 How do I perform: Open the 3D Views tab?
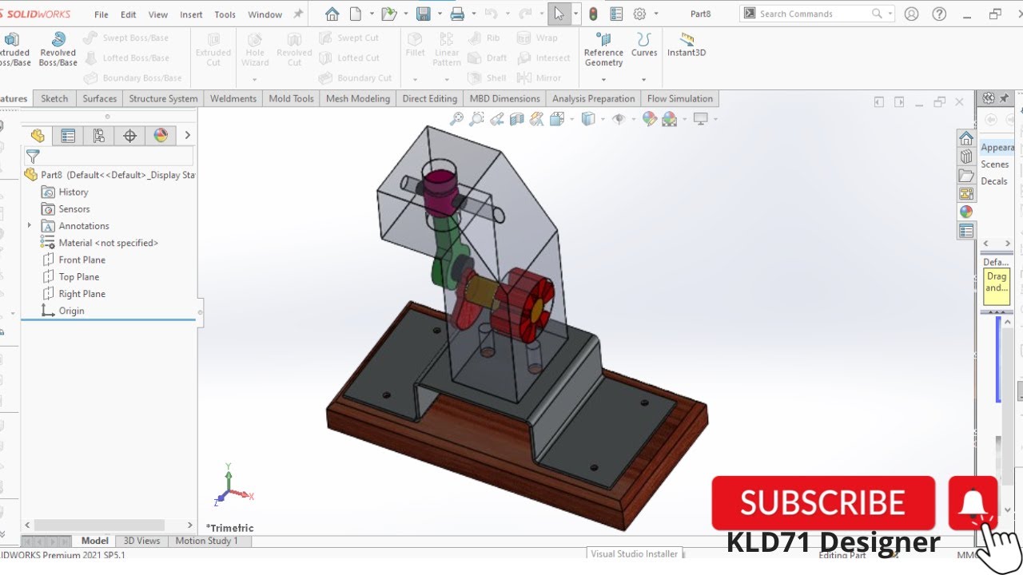click(141, 541)
